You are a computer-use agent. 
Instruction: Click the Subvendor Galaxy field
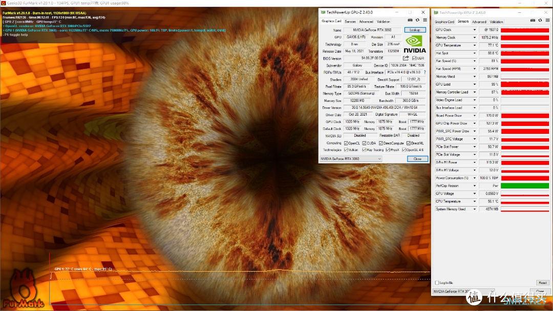pos(357,65)
